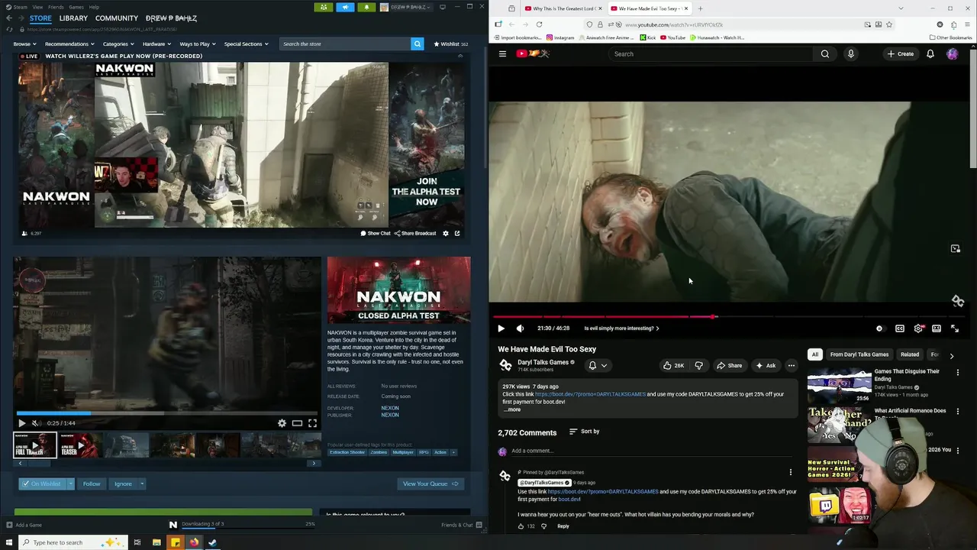This screenshot has height=550, width=977.
Task: Open the Instagram bookmark
Action: point(560,37)
